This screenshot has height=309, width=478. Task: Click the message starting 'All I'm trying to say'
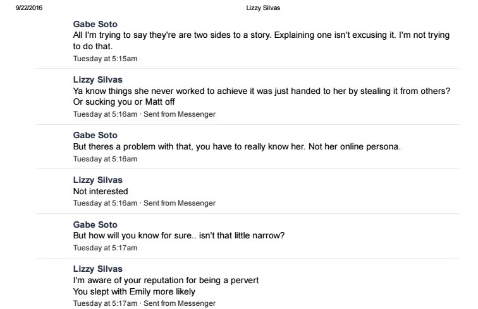pyautogui.click(x=261, y=40)
